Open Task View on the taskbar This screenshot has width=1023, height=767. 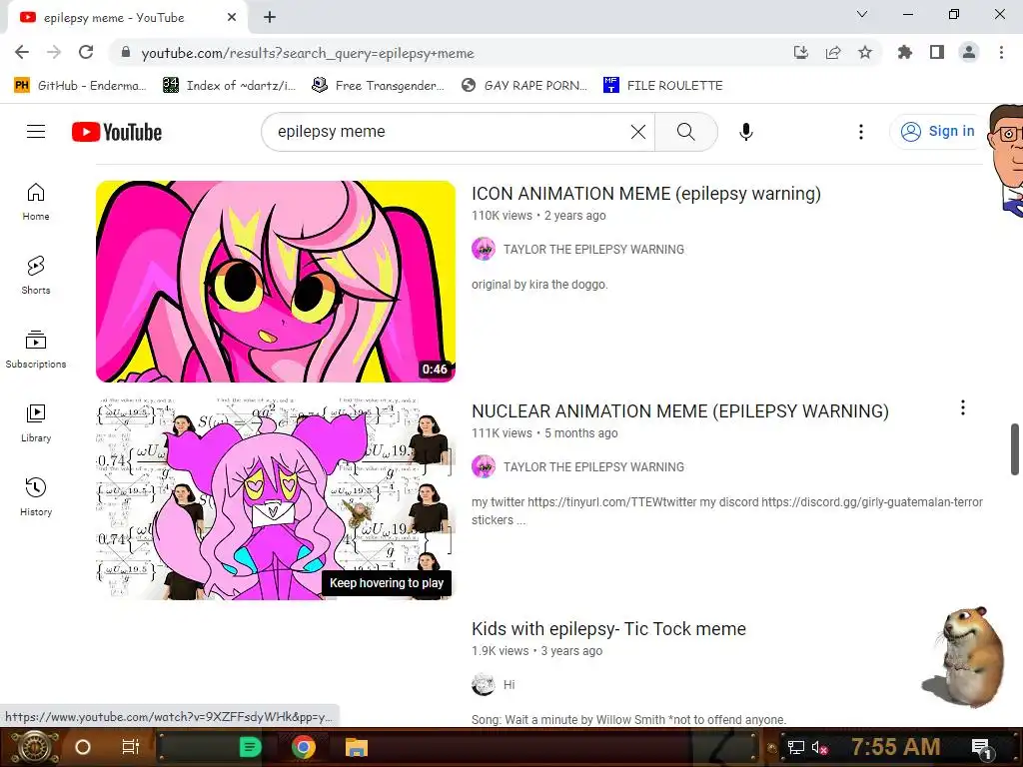(x=131, y=746)
